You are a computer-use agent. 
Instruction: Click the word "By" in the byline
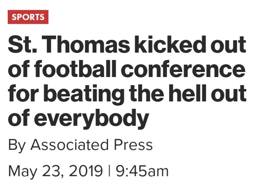click(x=16, y=145)
